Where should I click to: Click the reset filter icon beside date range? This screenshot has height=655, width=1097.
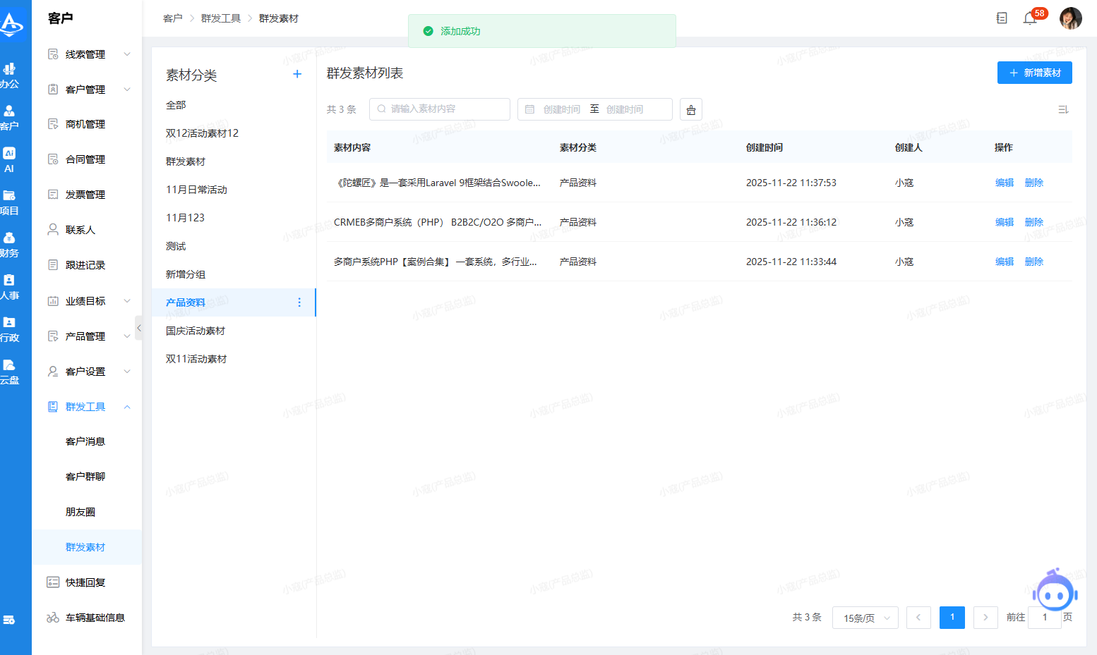(691, 109)
